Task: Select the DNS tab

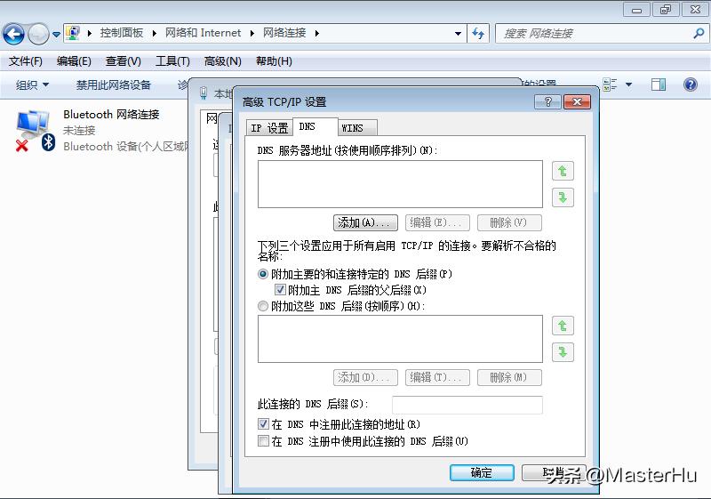Action: pos(316,127)
